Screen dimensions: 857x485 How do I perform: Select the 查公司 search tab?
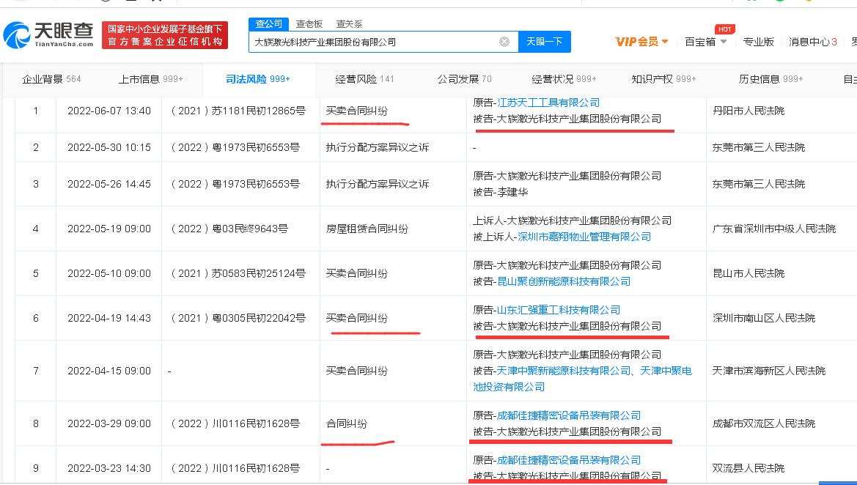click(269, 24)
